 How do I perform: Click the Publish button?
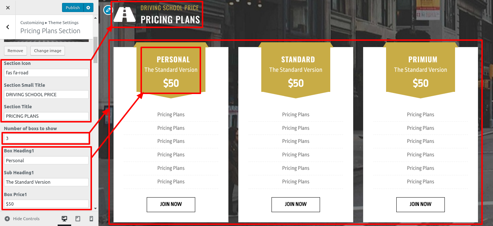[x=73, y=8]
